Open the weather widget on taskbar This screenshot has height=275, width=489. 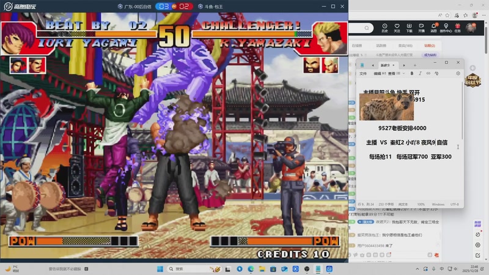(x=12, y=269)
